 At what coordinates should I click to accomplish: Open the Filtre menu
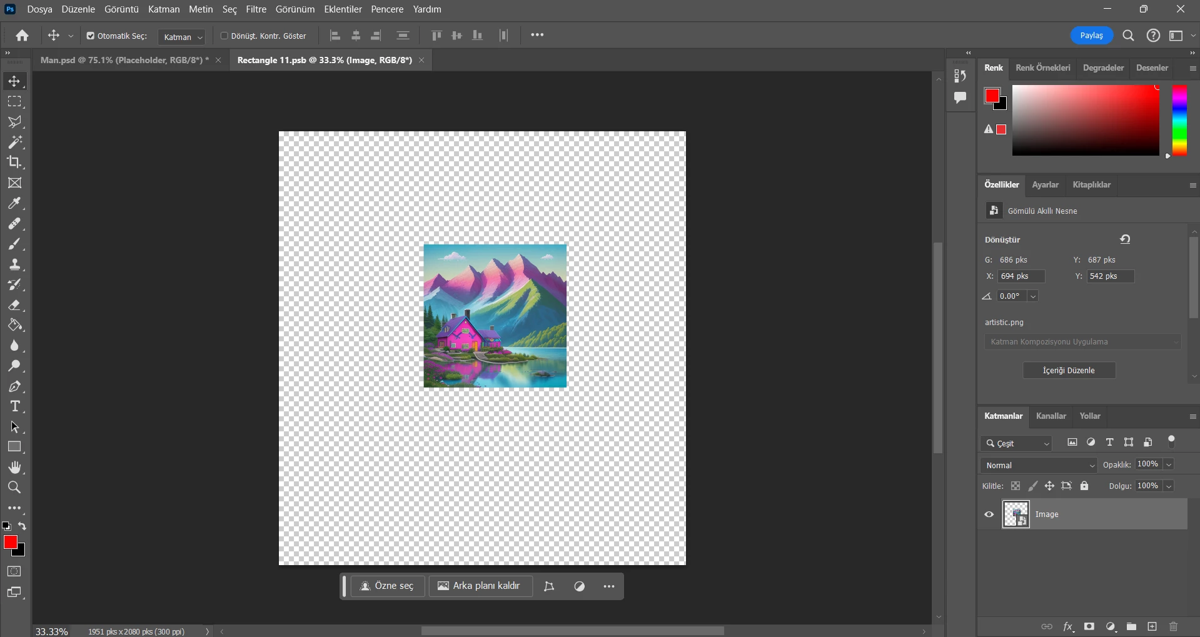pyautogui.click(x=256, y=9)
